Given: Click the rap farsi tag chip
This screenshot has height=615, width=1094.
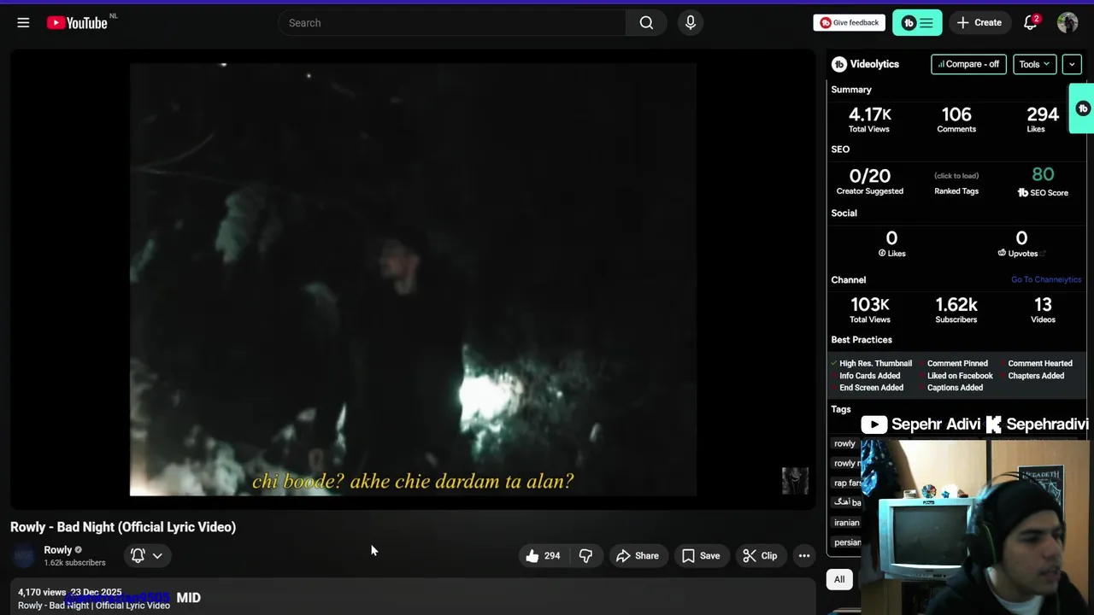Looking at the screenshot, I should (846, 483).
